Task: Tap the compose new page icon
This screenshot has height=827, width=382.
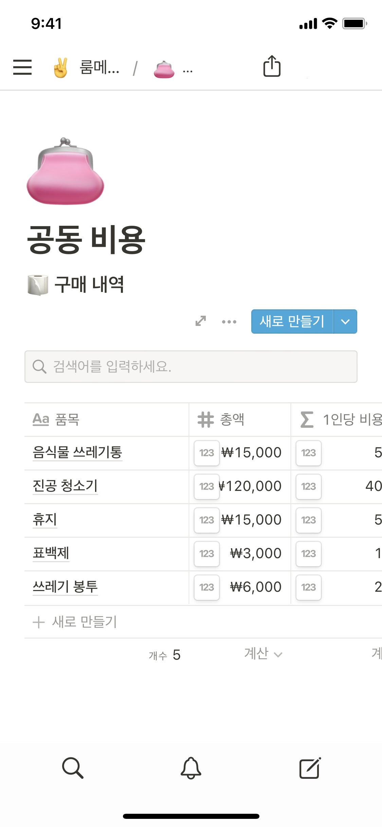Action: tap(310, 768)
